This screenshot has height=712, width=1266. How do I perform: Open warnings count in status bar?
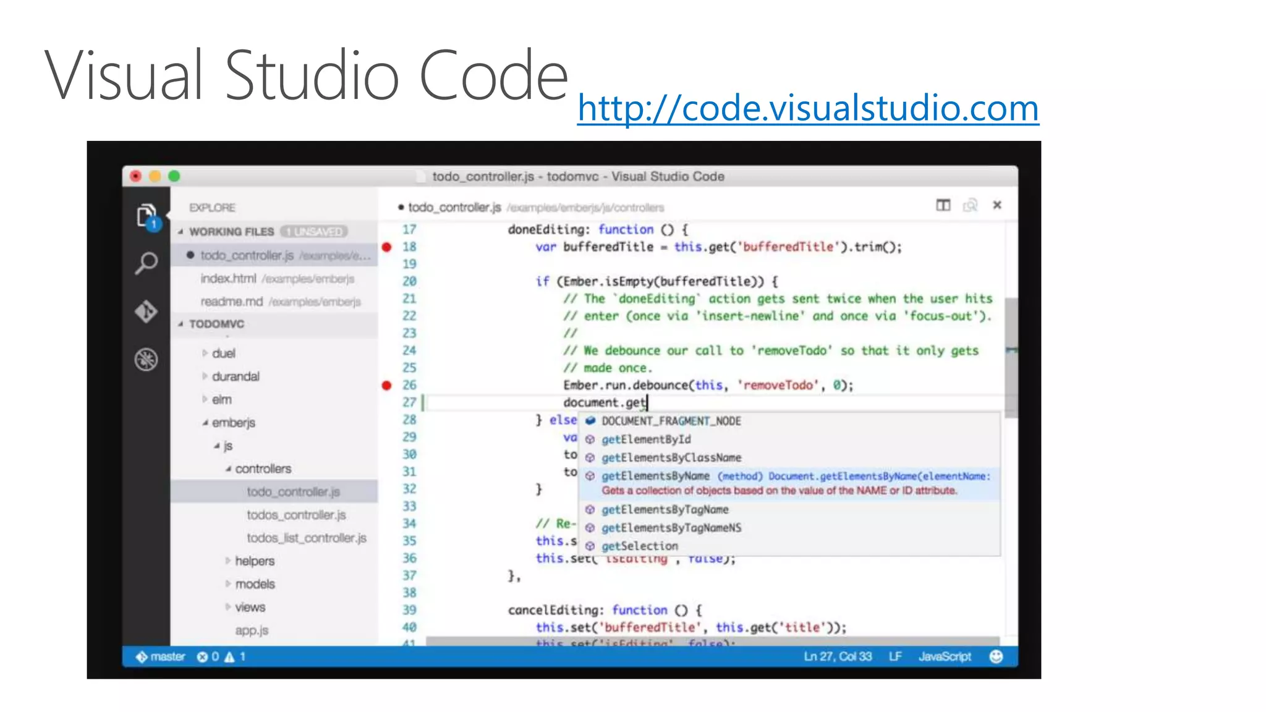(235, 656)
